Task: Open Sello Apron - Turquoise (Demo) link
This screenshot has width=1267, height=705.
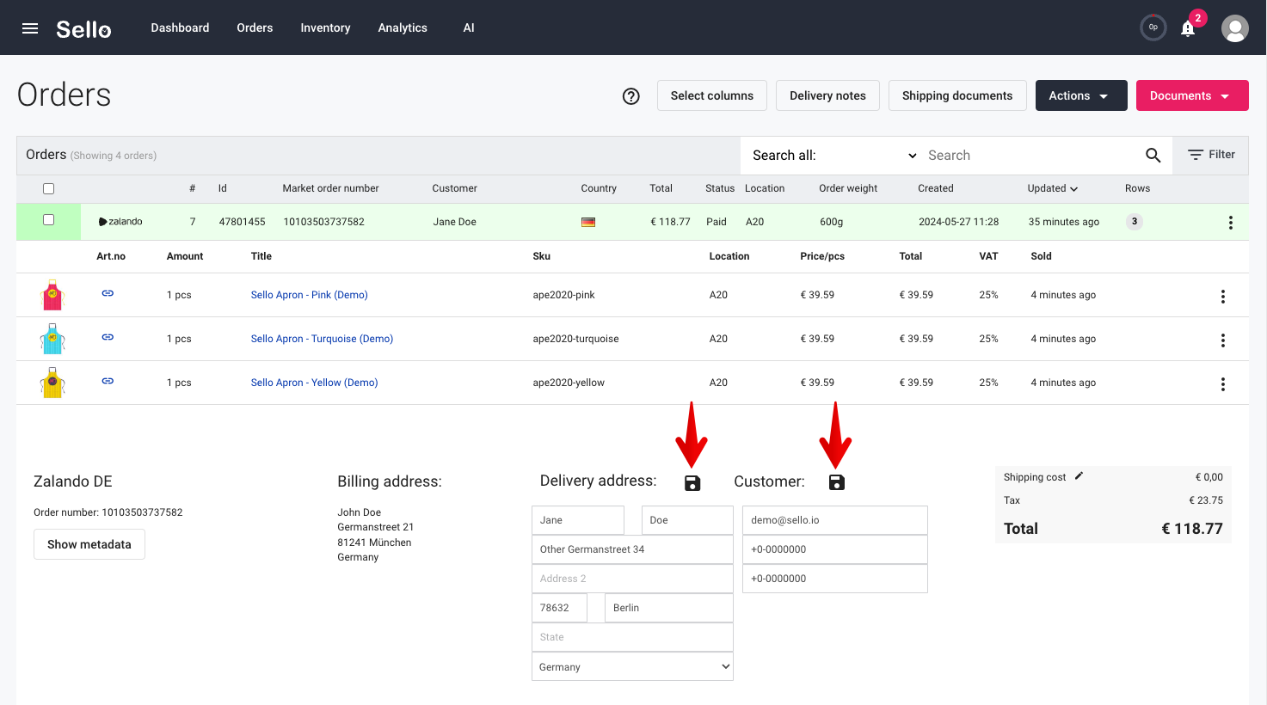Action: pos(322,339)
